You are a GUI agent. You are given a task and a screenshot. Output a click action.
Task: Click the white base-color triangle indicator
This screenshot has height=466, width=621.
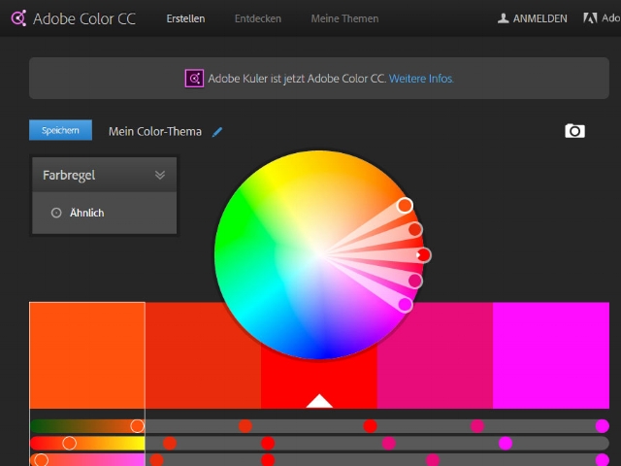[319, 401]
